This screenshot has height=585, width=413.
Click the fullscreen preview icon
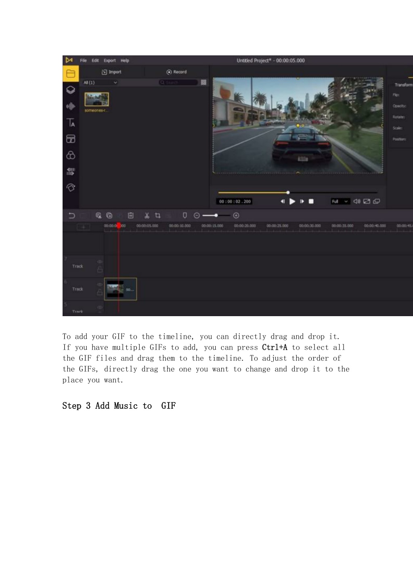coord(367,201)
